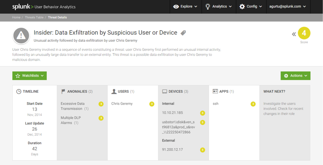Click User Behavior Analytics product title
323x165 pixels.
(55, 7)
